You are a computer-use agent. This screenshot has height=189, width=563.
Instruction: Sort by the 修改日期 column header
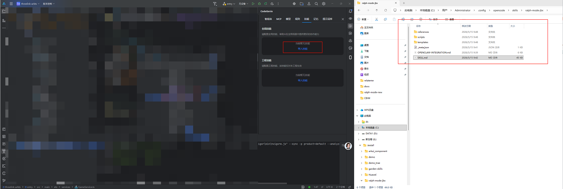pyautogui.click(x=466, y=26)
